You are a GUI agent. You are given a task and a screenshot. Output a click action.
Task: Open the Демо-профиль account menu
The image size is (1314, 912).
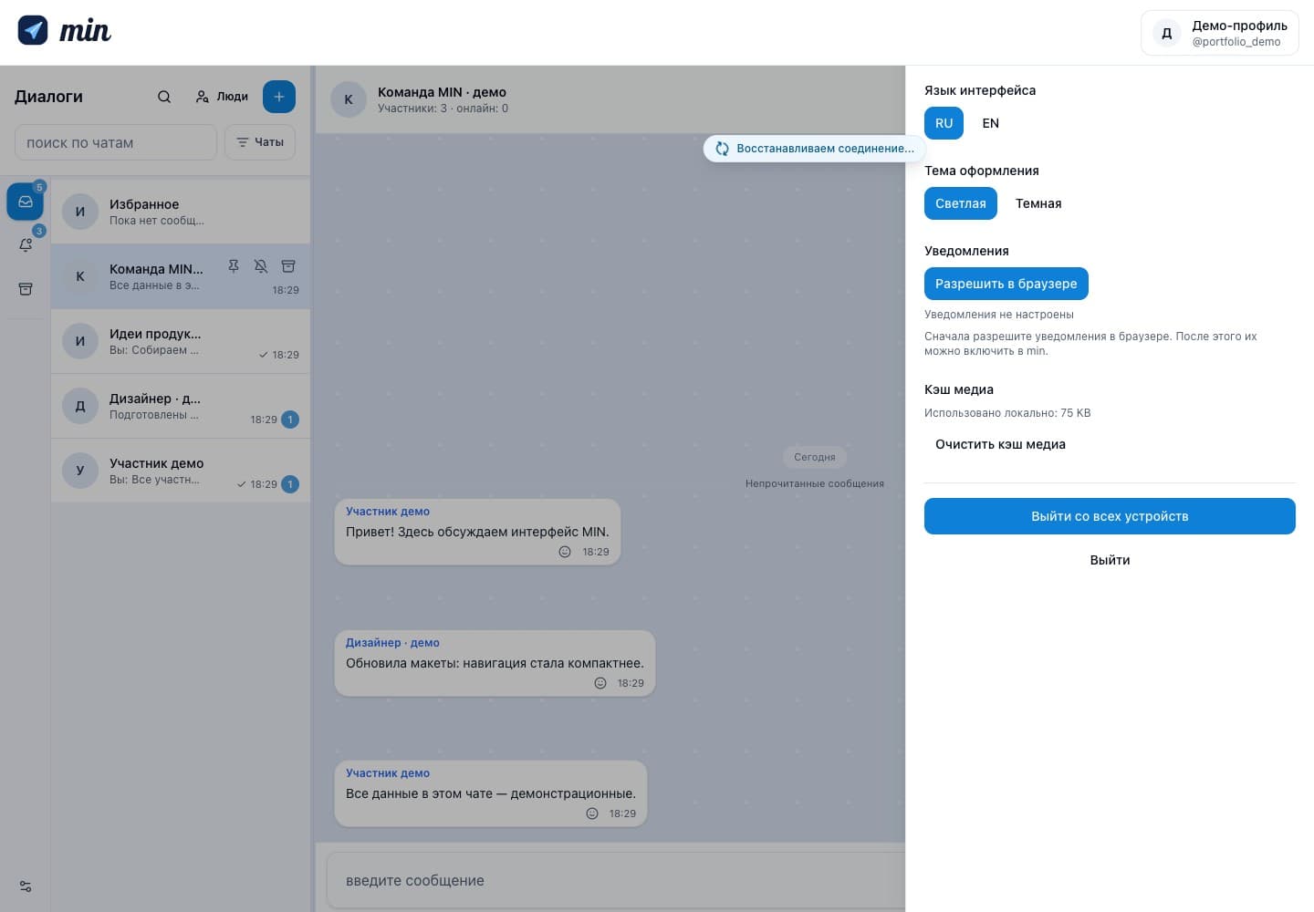[1220, 33]
